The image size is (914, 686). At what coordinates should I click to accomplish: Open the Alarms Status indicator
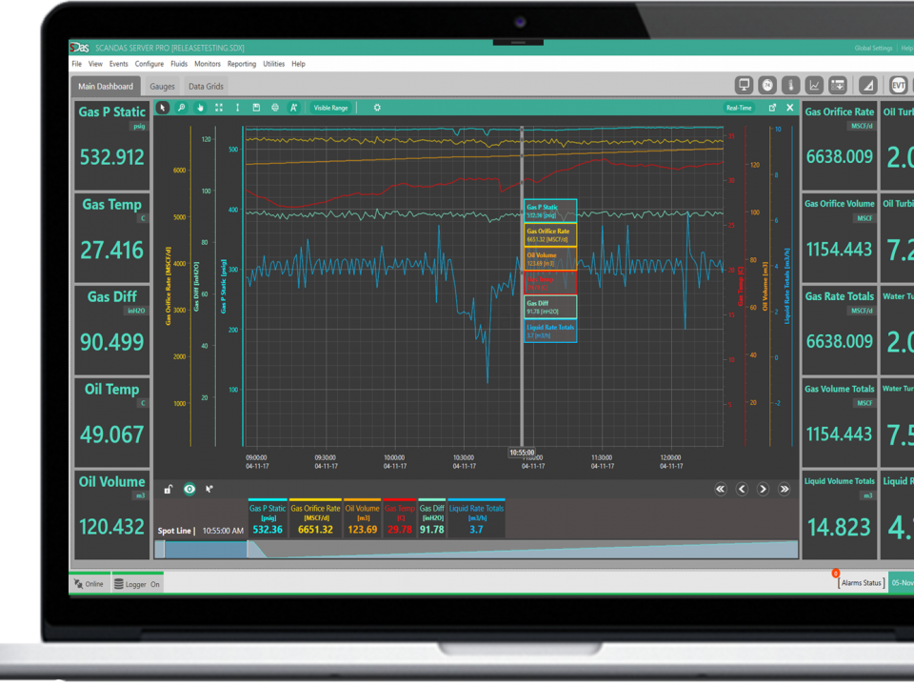pos(861,582)
